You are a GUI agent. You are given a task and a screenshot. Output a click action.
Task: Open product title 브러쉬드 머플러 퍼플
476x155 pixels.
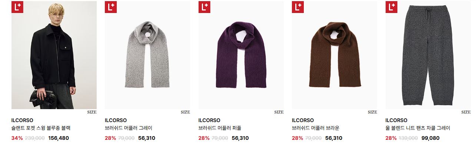(220, 128)
